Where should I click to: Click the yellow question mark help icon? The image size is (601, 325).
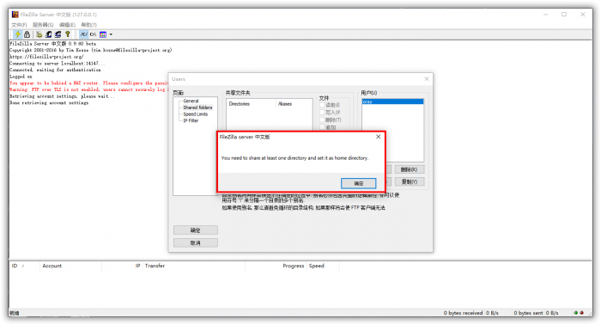(x=68, y=34)
